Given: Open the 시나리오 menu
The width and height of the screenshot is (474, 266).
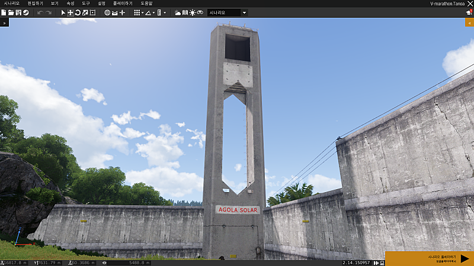Looking at the screenshot, I should 11,4.
